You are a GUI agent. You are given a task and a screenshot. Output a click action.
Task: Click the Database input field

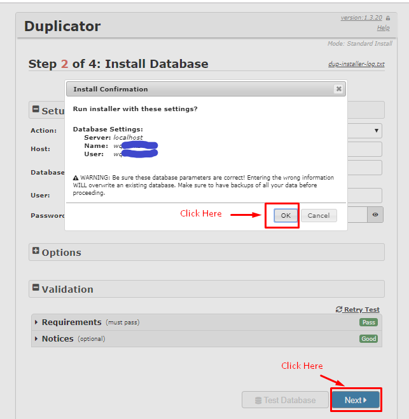click(x=364, y=168)
